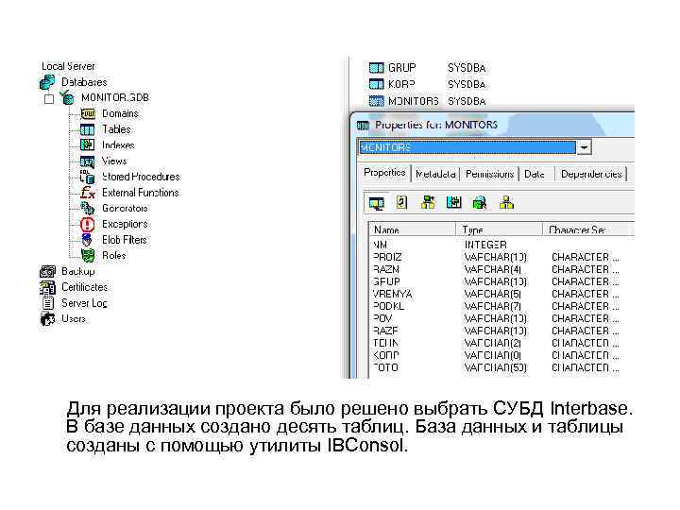Click the Name column header
The width and height of the screenshot is (680, 510).
click(413, 229)
